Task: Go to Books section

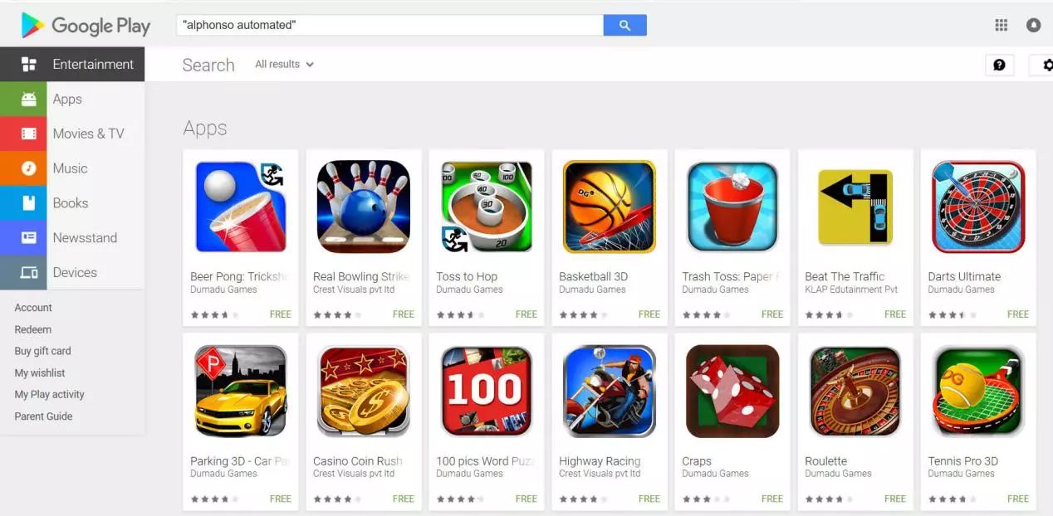Action: (72, 203)
